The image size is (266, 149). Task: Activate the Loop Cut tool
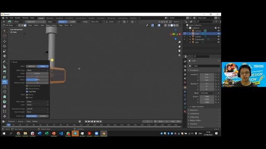[x=5, y=87]
